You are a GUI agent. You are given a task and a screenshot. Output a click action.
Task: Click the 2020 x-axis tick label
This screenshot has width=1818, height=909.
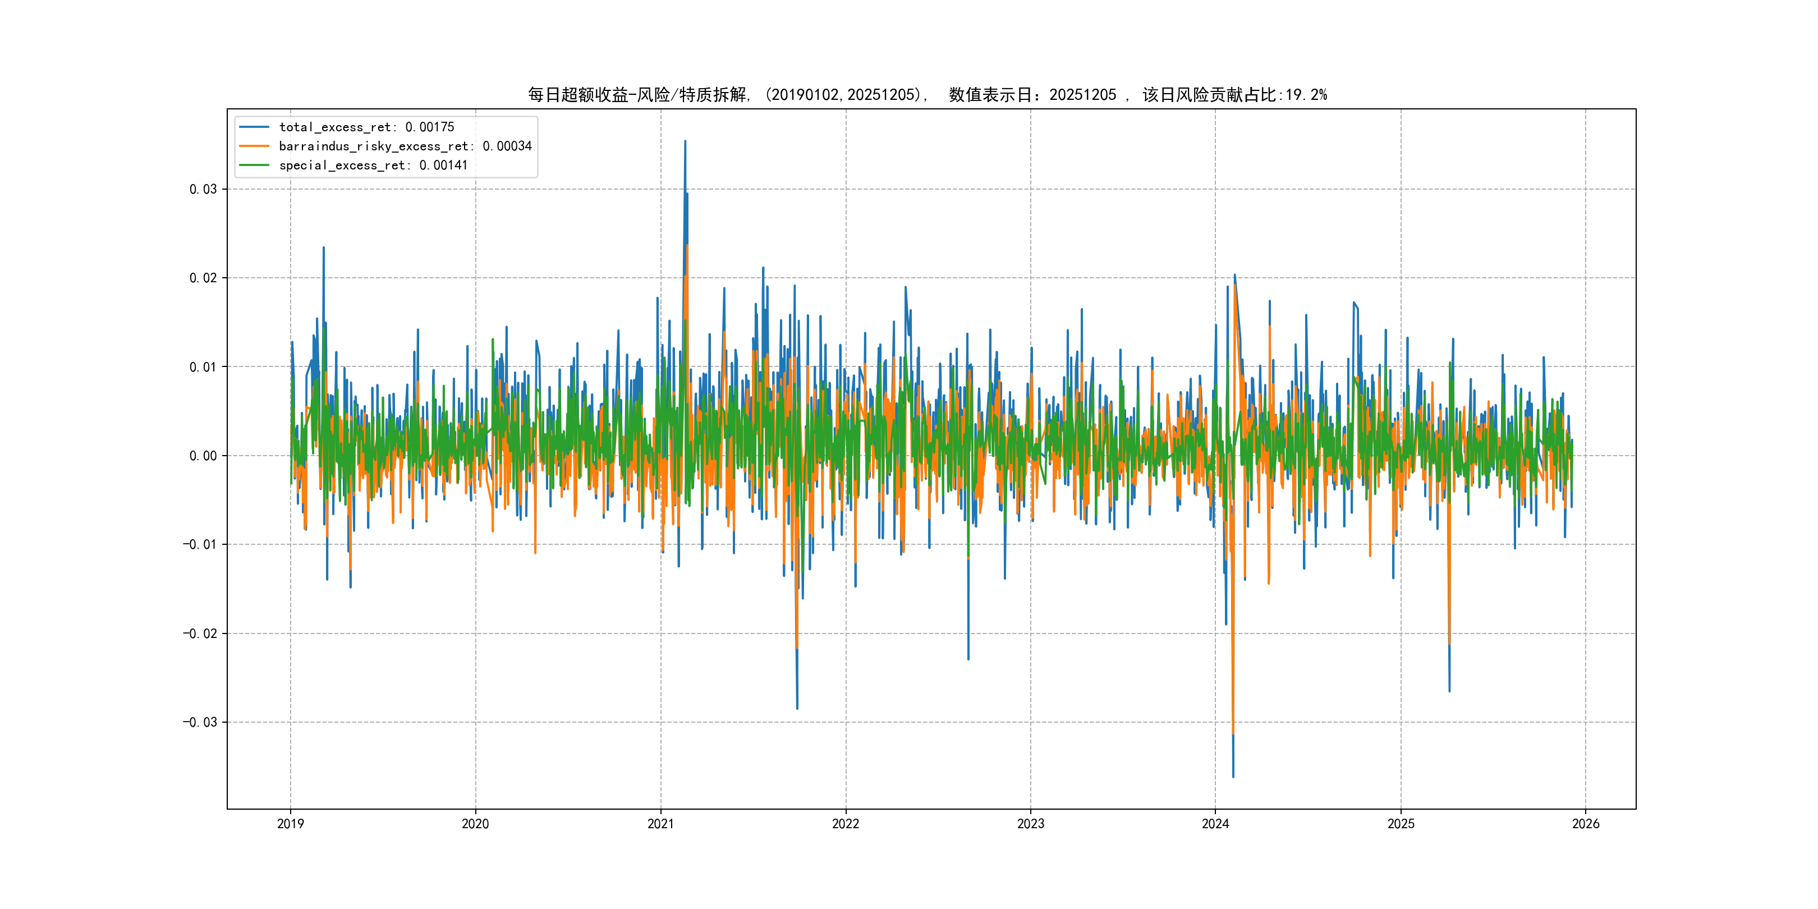tap(475, 824)
